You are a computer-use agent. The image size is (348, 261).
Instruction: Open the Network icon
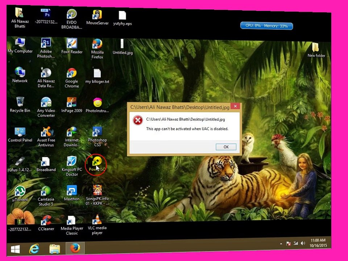click(20, 75)
